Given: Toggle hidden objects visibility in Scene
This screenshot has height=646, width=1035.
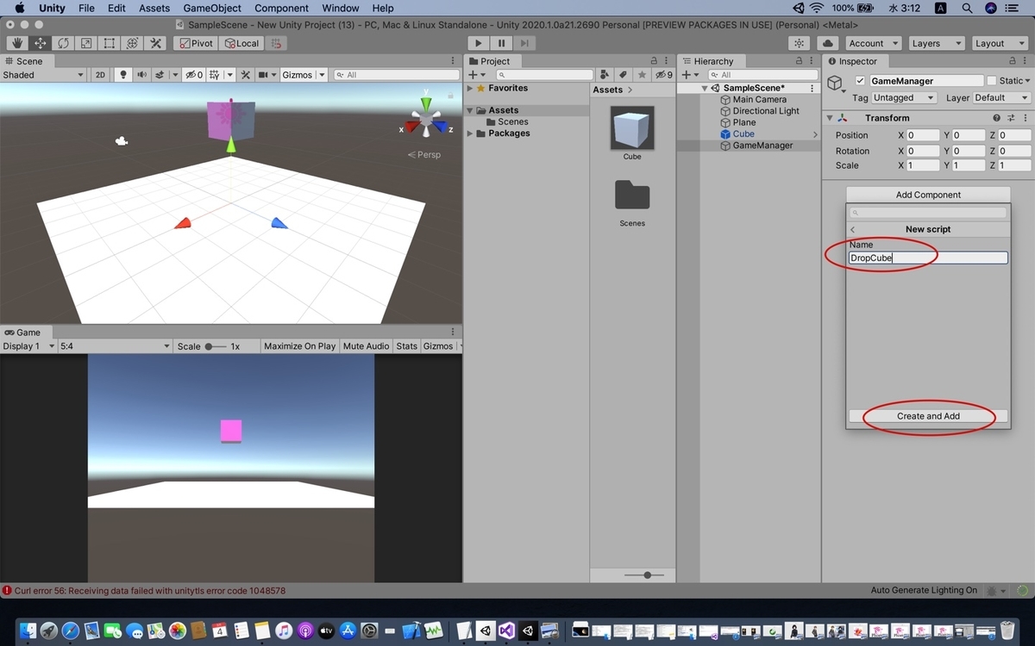Looking at the screenshot, I should [x=194, y=75].
